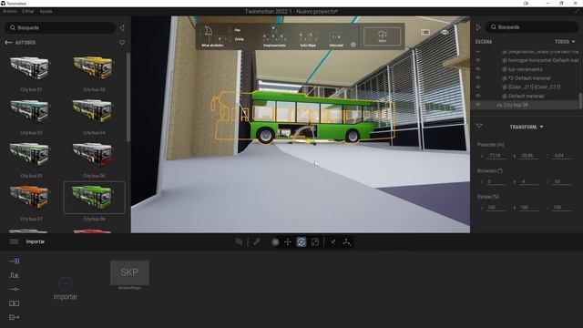The width and height of the screenshot is (583, 328).
Task: Select City bus 03 thumbnail
Action: coord(31,111)
